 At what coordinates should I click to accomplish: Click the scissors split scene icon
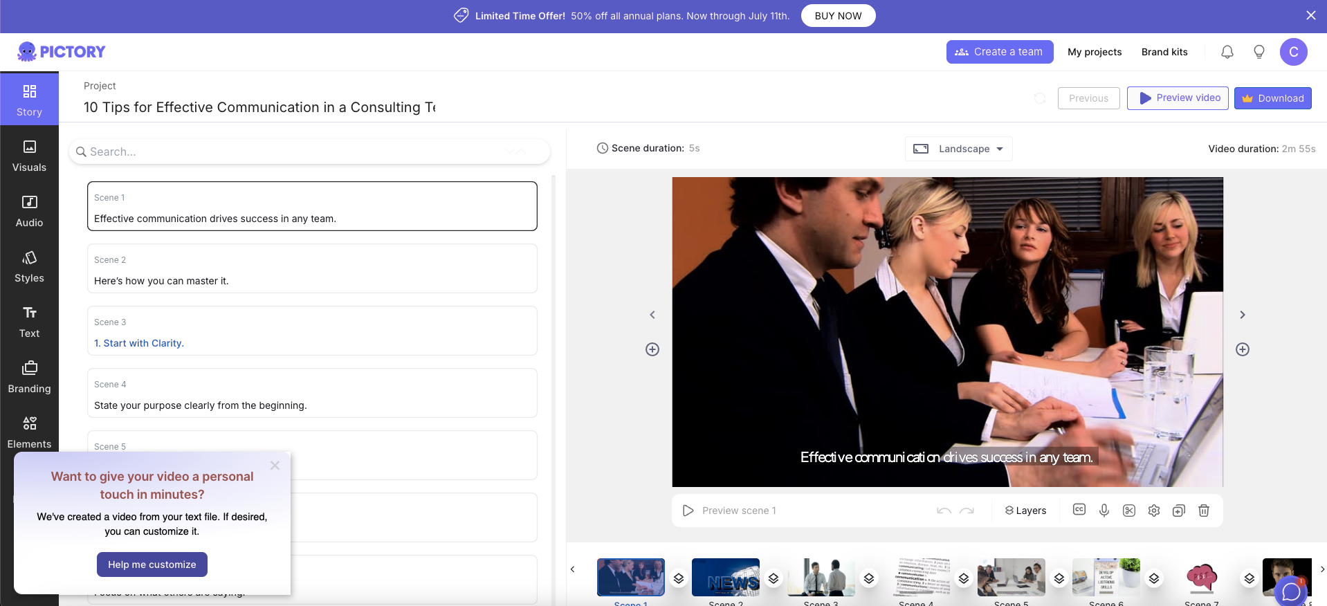pos(1129,511)
